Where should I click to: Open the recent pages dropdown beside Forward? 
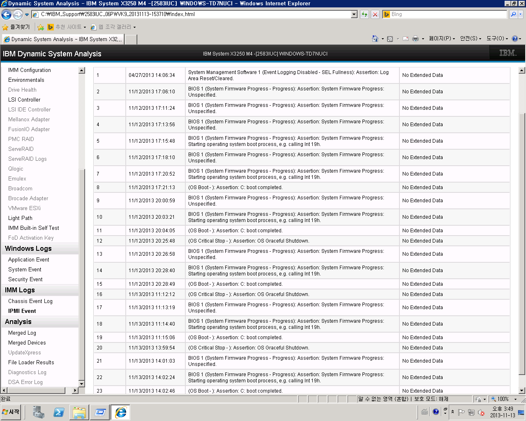click(27, 15)
